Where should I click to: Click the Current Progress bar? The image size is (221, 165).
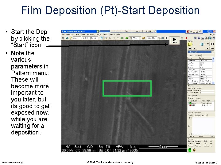(207, 93)
